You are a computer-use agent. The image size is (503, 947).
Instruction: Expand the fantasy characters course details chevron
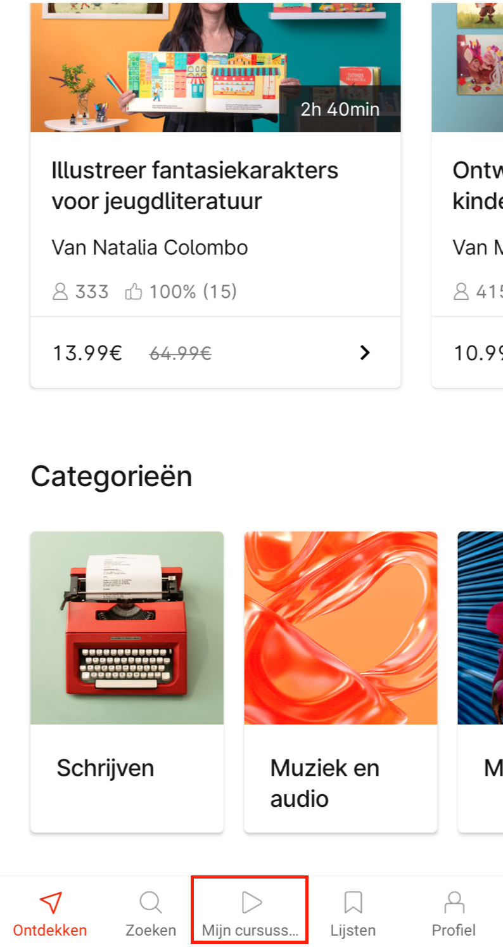coord(365,352)
